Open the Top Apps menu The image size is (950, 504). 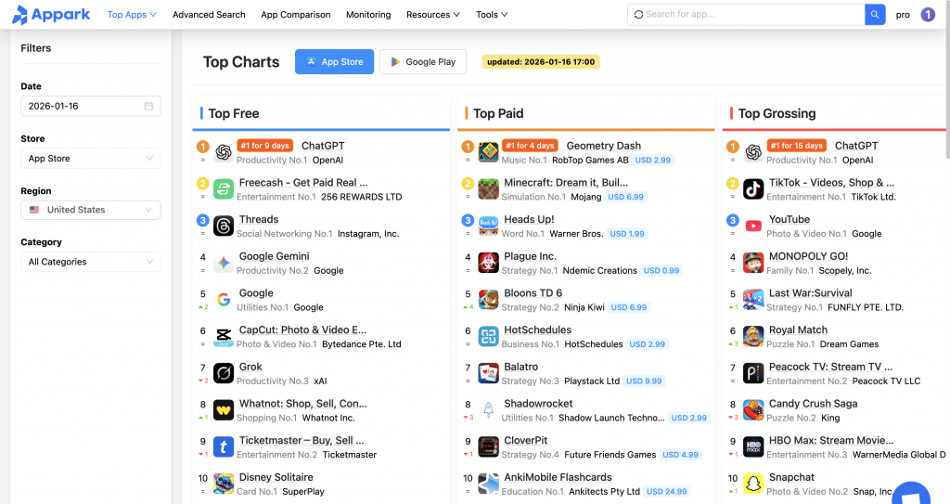pyautogui.click(x=132, y=15)
